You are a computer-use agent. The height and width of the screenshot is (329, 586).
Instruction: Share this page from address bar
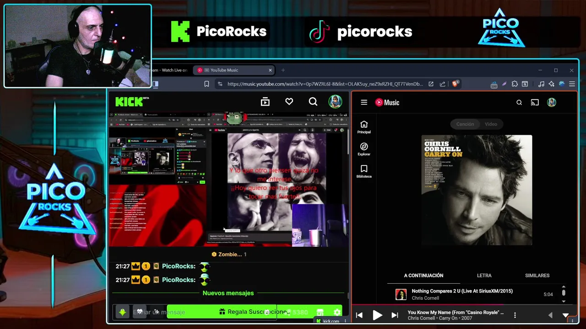click(442, 84)
